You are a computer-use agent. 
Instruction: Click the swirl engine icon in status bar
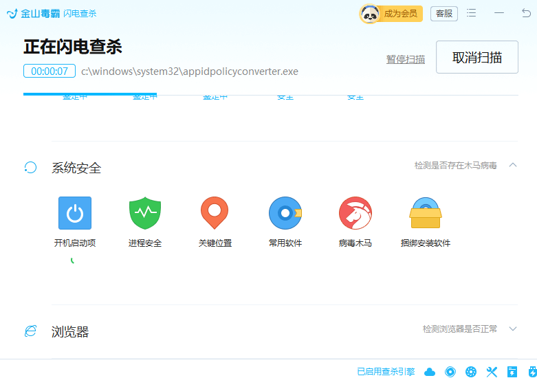[x=450, y=372]
